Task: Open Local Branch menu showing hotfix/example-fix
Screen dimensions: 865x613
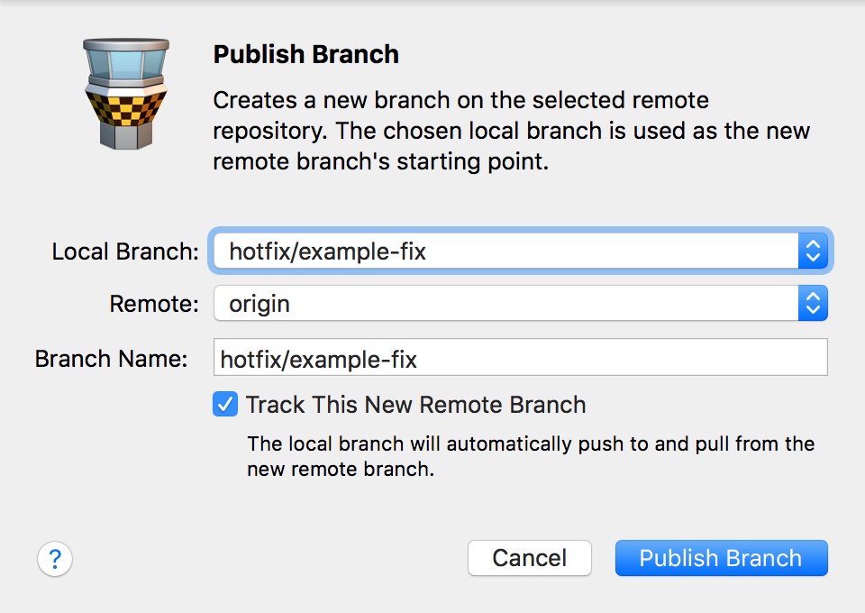Action: 520,251
